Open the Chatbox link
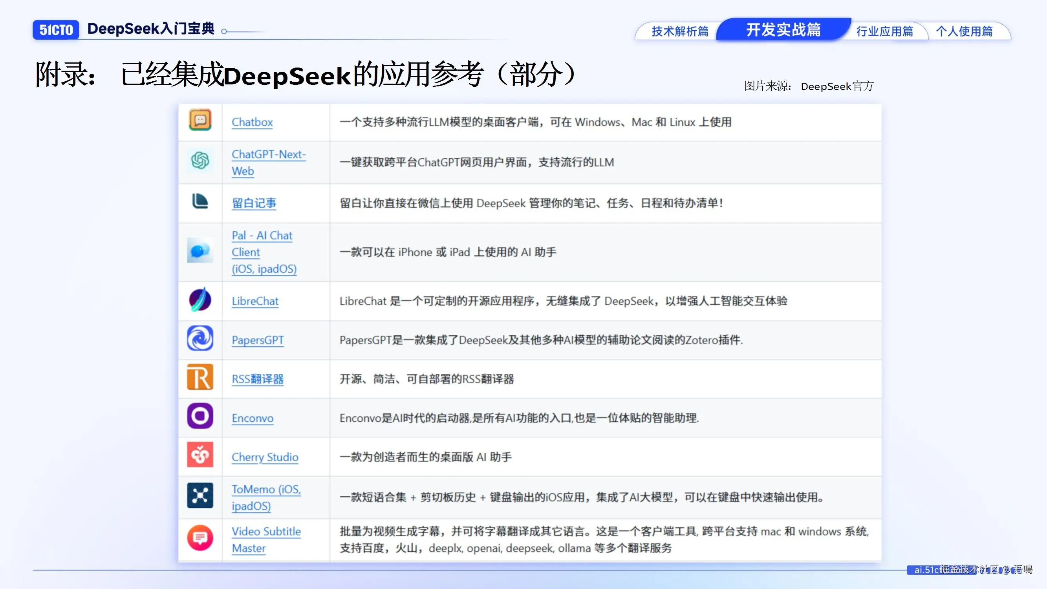1047x589 pixels. click(x=252, y=122)
